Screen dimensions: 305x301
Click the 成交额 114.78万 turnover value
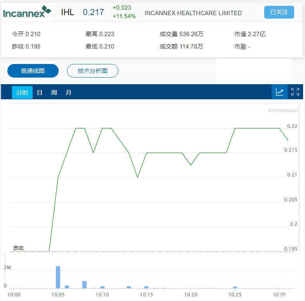coord(181,47)
